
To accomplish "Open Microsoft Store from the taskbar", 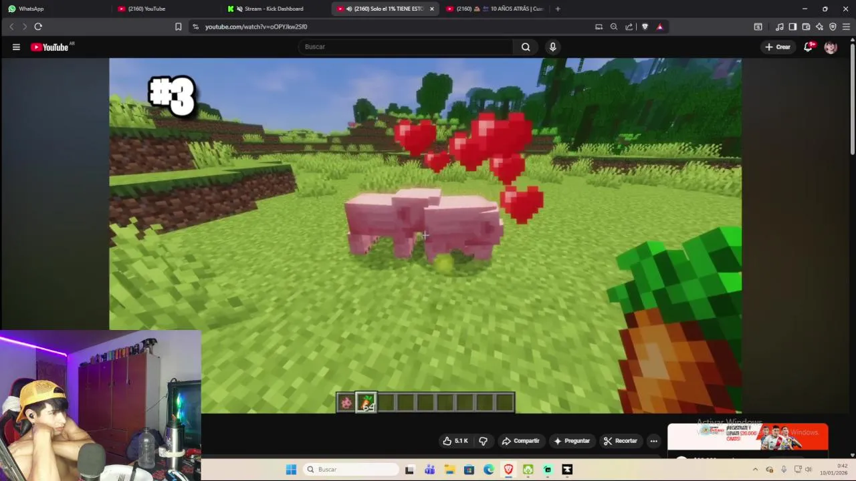I will pyautogui.click(x=469, y=470).
